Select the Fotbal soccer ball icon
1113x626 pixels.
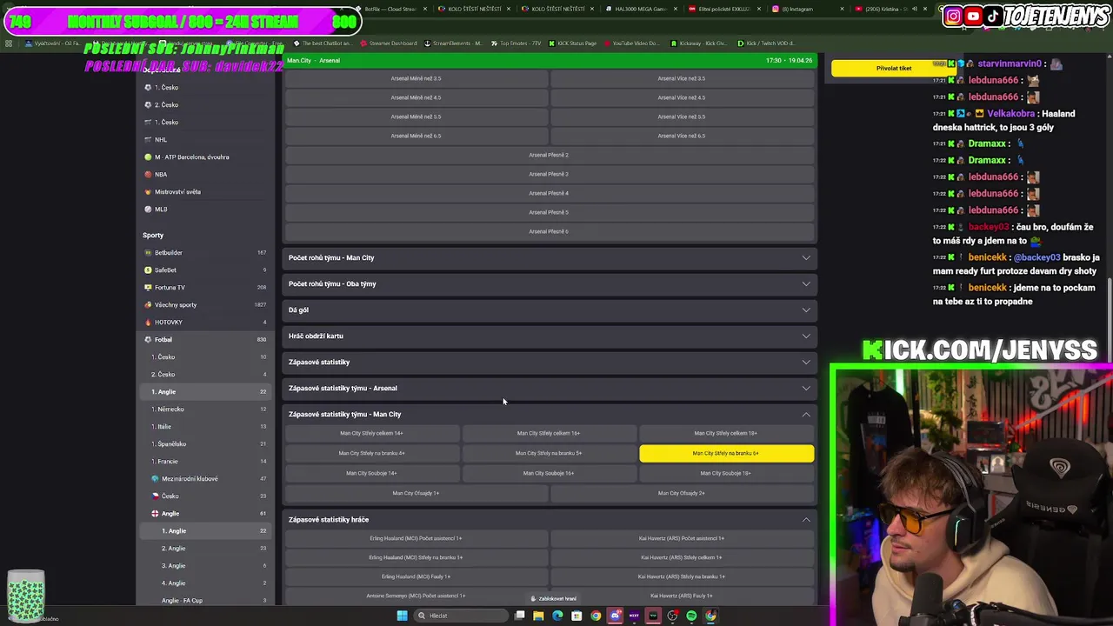tap(148, 339)
